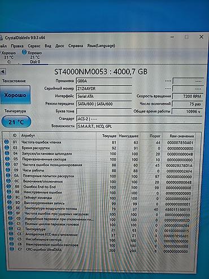Click the CrystalDiskInfo app icon in title bar
The image size is (209, 279).
coord(1,37)
